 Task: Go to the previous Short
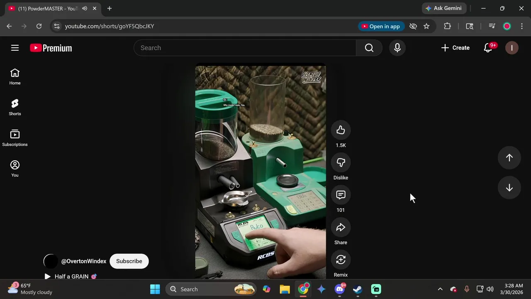point(509,158)
